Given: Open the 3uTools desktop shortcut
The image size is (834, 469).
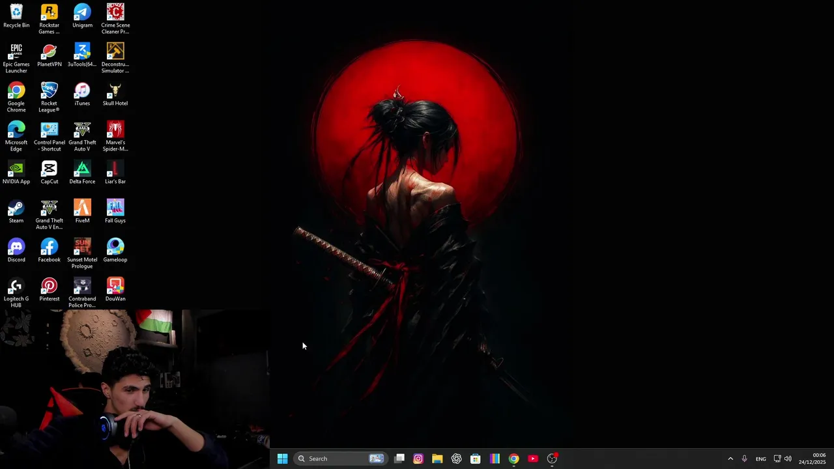Looking at the screenshot, I should 82,55.
